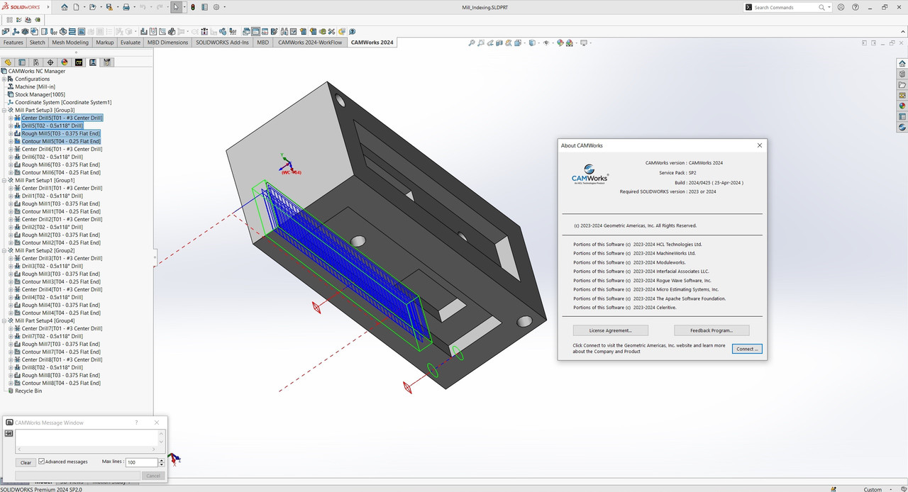Select Coordinate System [Coordinate System1] item
The width and height of the screenshot is (908, 492).
[63, 102]
